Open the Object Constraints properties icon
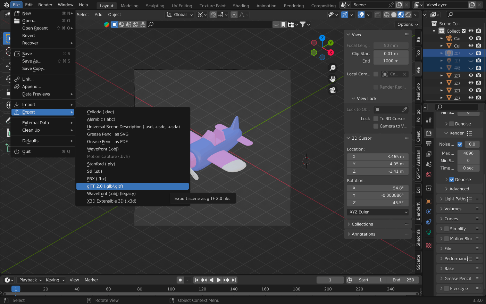This screenshot has height=304, width=486. (429, 222)
